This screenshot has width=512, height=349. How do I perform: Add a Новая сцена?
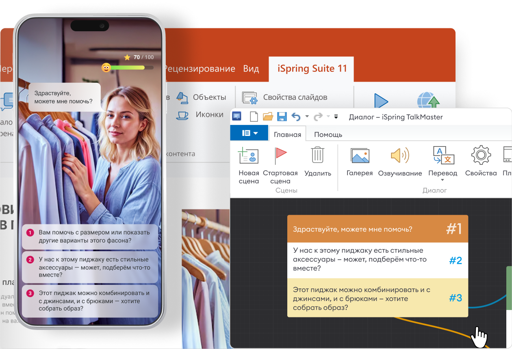click(249, 166)
